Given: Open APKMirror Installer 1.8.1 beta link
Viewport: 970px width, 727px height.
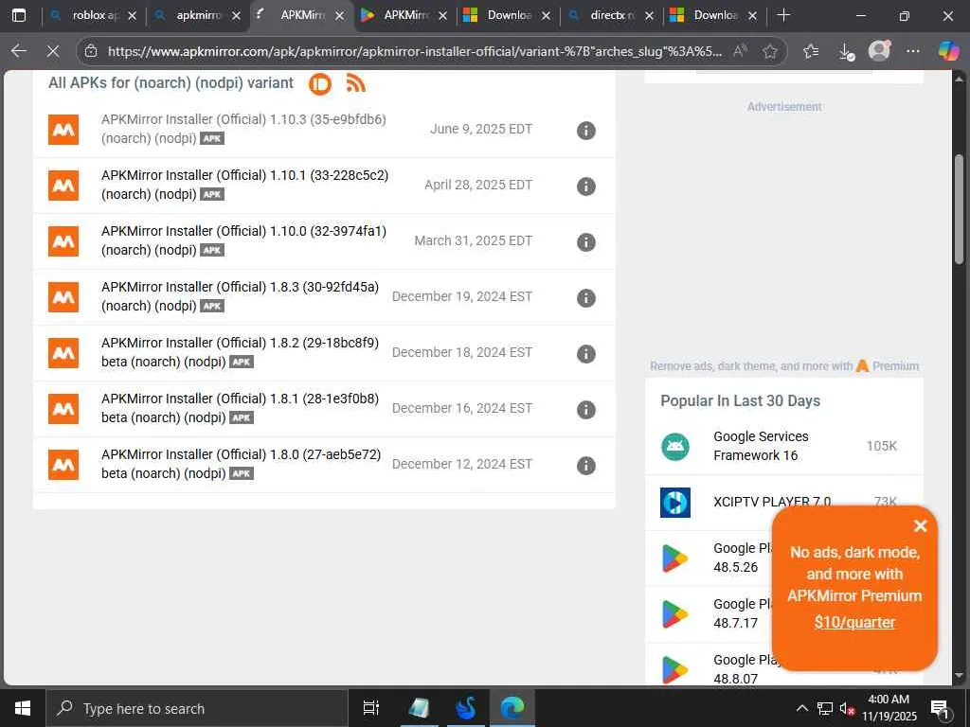Looking at the screenshot, I should [x=240, y=407].
